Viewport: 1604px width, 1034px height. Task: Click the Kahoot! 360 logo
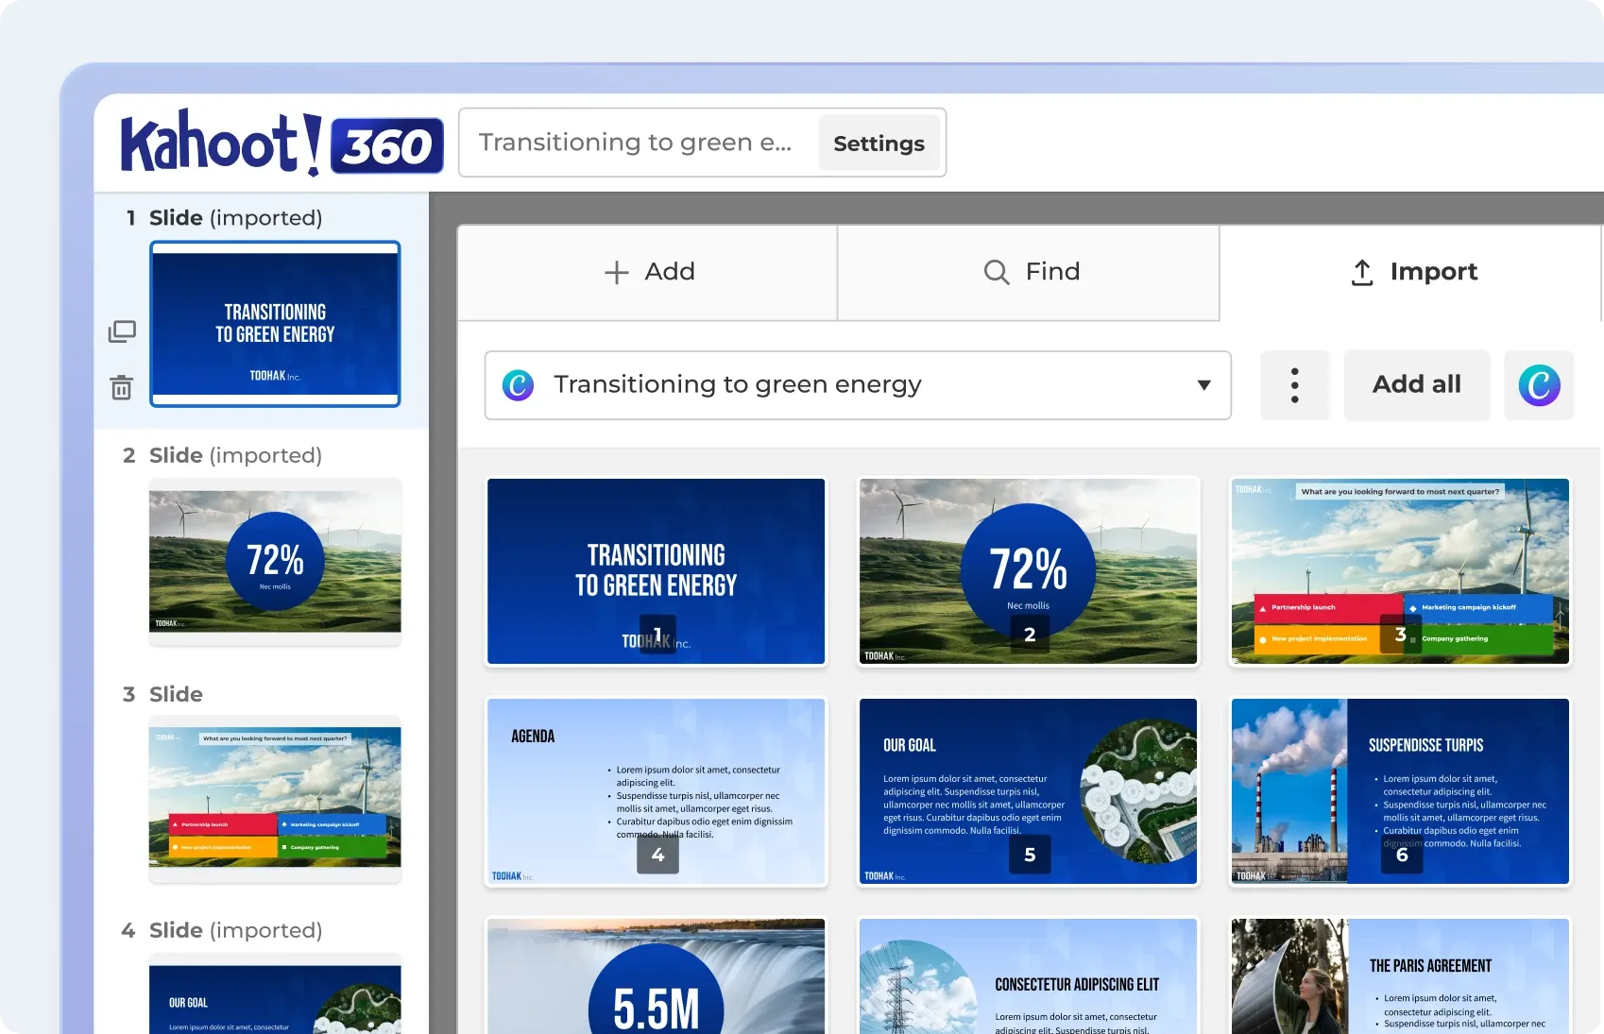point(282,143)
